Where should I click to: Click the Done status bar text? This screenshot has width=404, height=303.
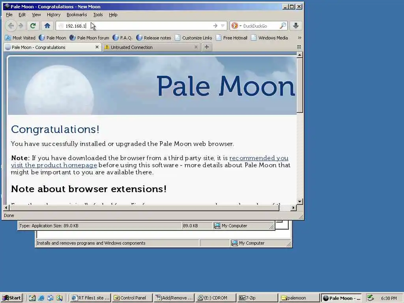[9, 215]
